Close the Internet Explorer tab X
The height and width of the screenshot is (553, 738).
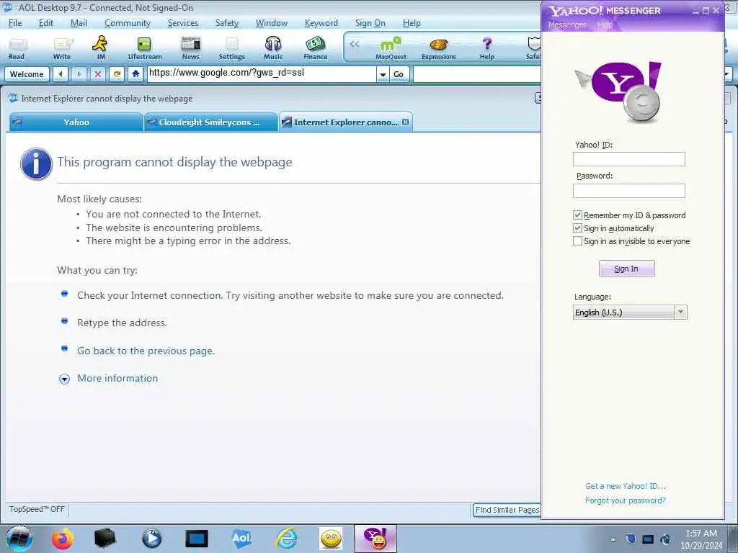pos(405,122)
